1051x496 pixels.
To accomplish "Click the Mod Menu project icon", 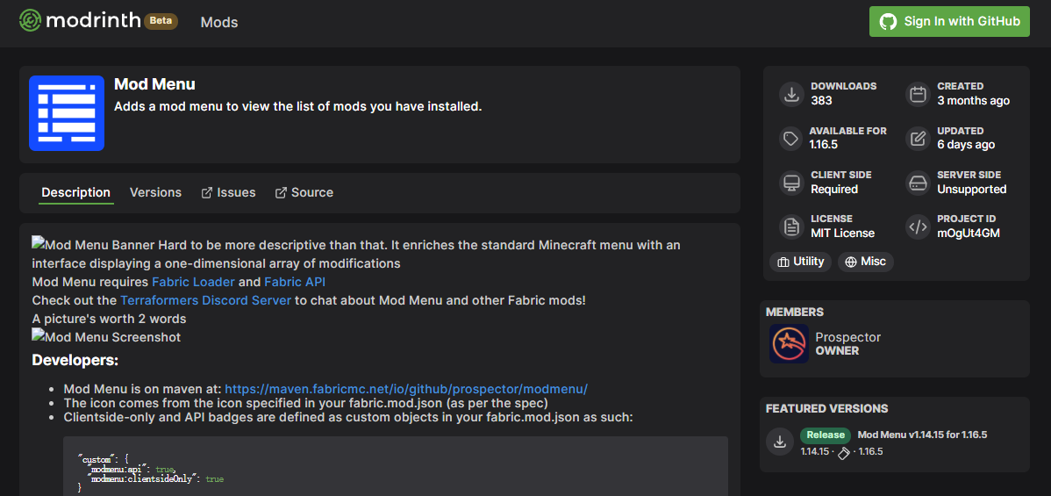I will 67,112.
